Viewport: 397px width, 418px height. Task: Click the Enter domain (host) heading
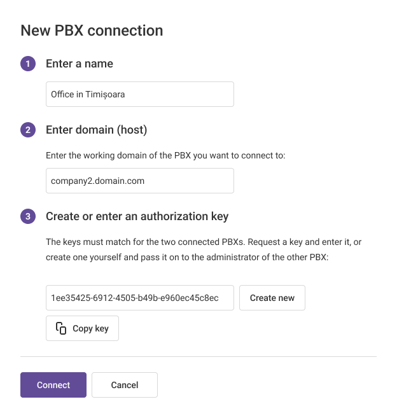[x=96, y=130]
